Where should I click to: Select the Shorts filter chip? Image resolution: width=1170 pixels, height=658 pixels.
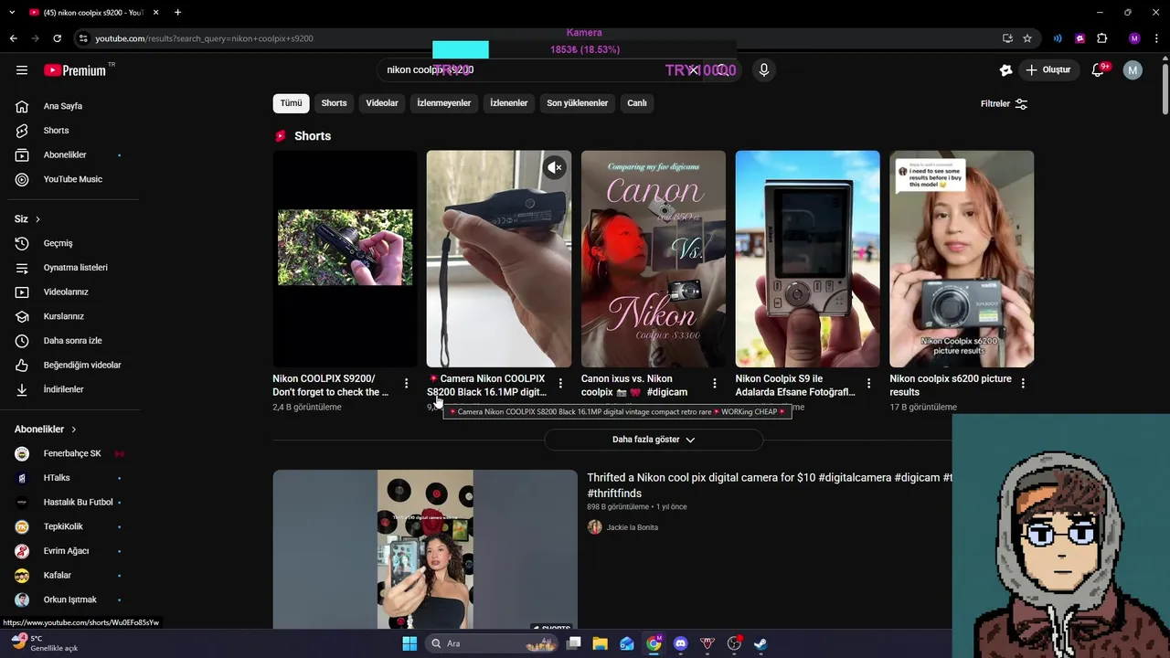coord(334,103)
